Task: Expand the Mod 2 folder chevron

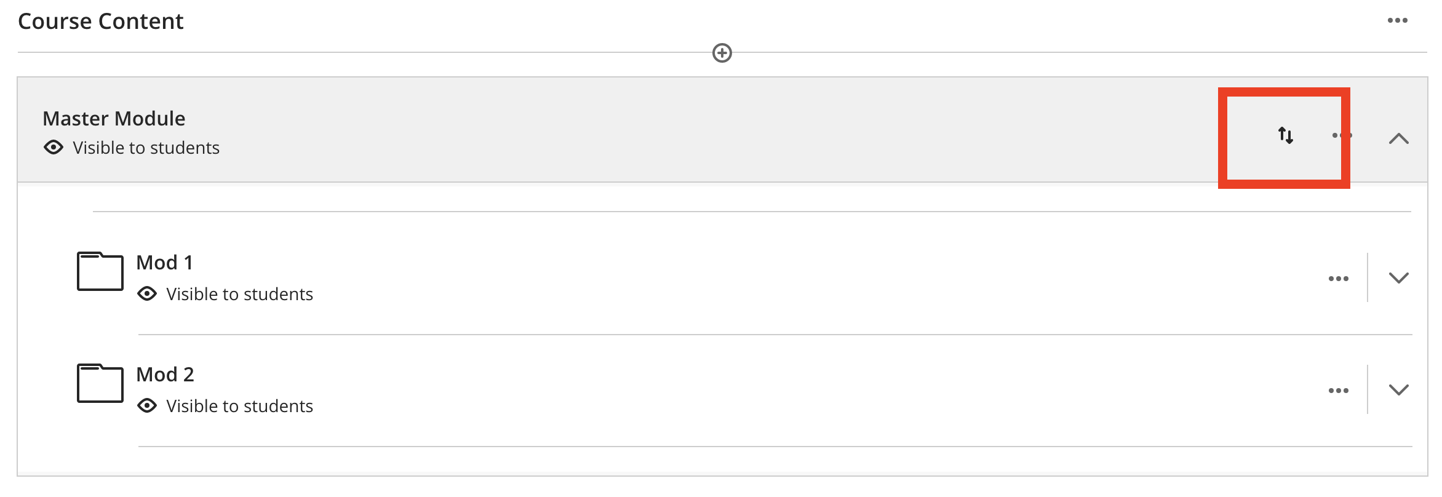Action: tap(1398, 390)
